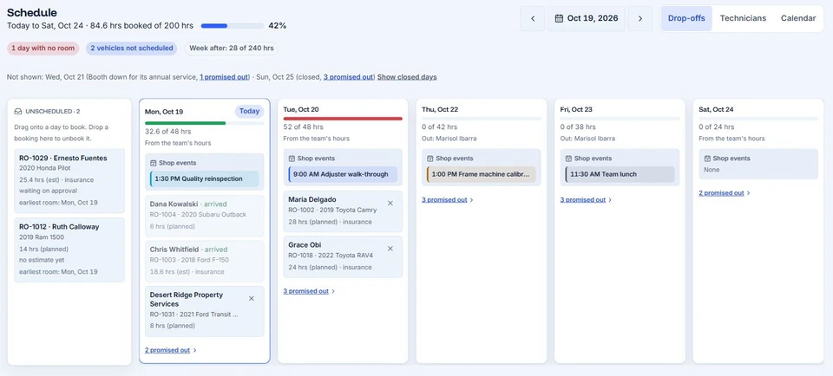Screen dimensions: 833x376
Task: Open the 1:30 PM Quality reinspection event
Action: [205, 179]
